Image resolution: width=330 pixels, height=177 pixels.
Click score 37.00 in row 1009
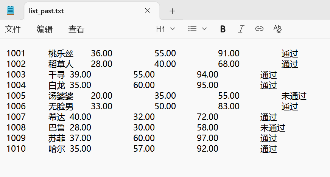coord(80,138)
